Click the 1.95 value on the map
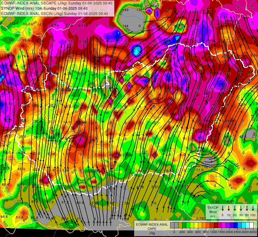Screen dimensions: 258x237 (x=215, y=170)
